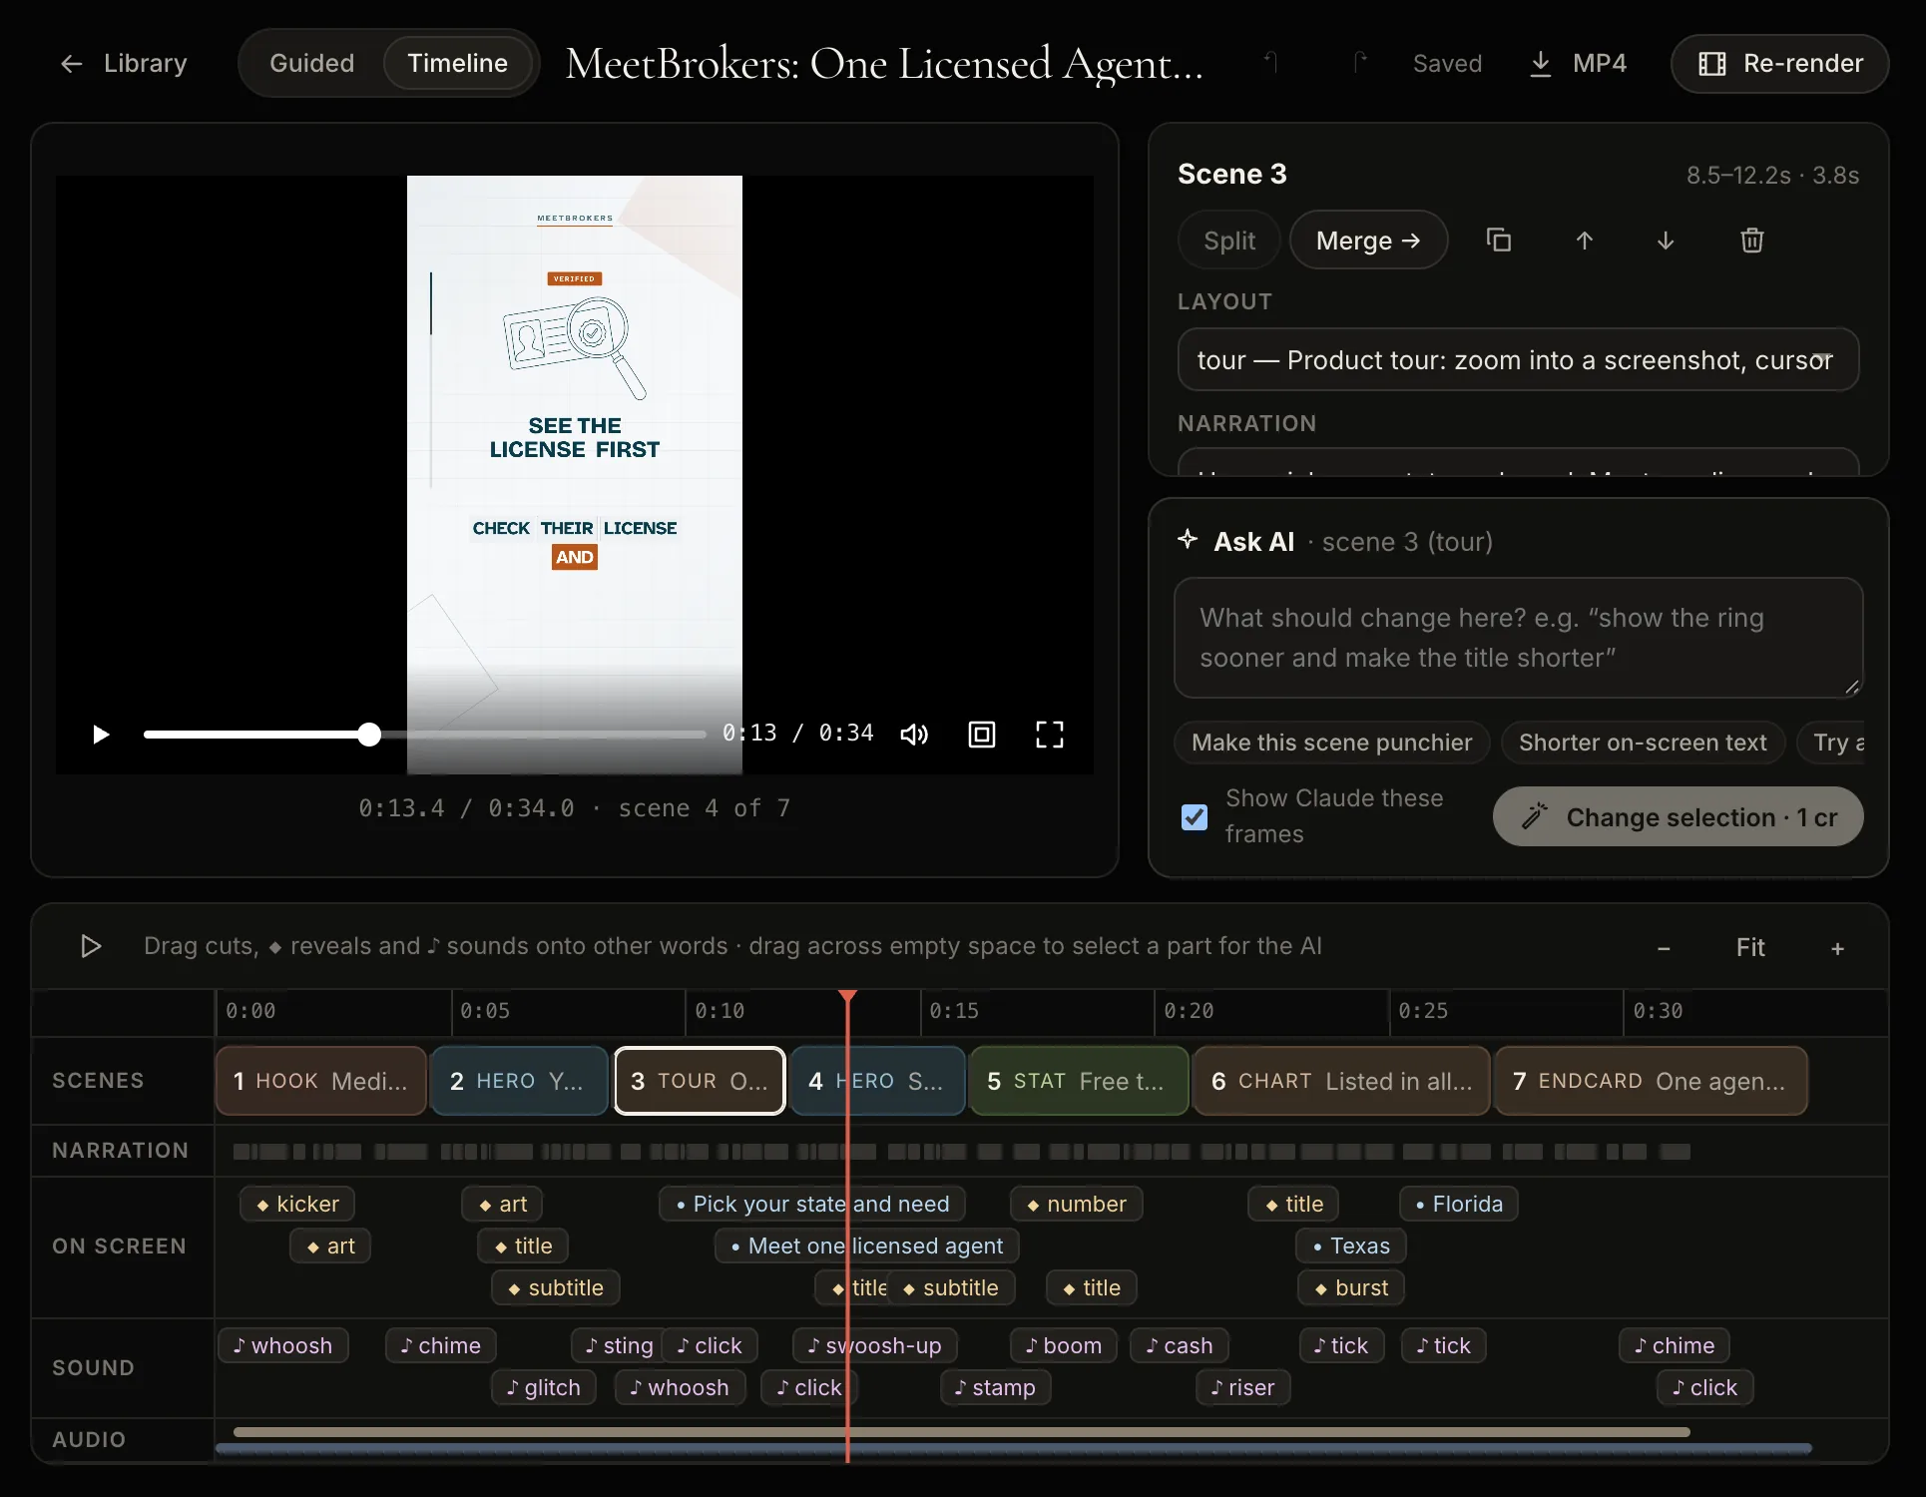The width and height of the screenshot is (1926, 1497).
Task: Switch to Timeline mode tab
Action: coord(458,63)
